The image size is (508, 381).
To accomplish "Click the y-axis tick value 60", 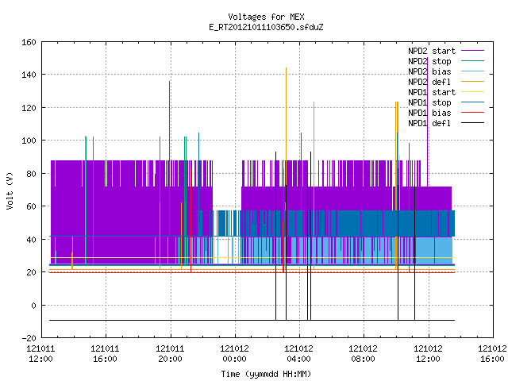I will [x=31, y=206].
